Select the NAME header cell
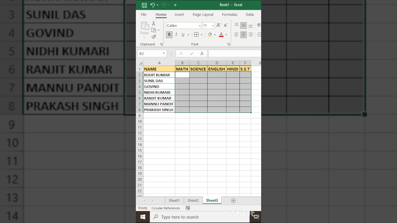This screenshot has width=397, height=223. click(159, 69)
